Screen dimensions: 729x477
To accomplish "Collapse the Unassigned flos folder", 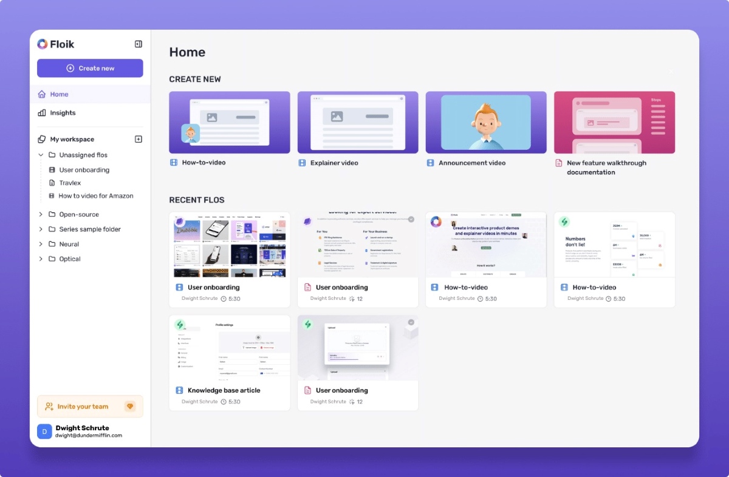I will pyautogui.click(x=41, y=155).
